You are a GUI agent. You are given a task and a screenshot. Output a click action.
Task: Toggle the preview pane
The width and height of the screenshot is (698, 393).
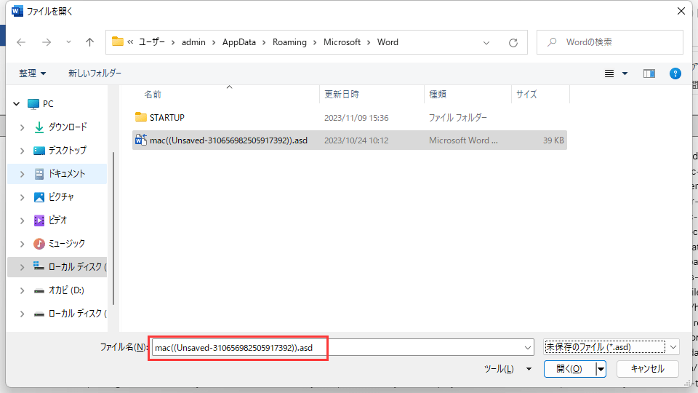tap(649, 74)
